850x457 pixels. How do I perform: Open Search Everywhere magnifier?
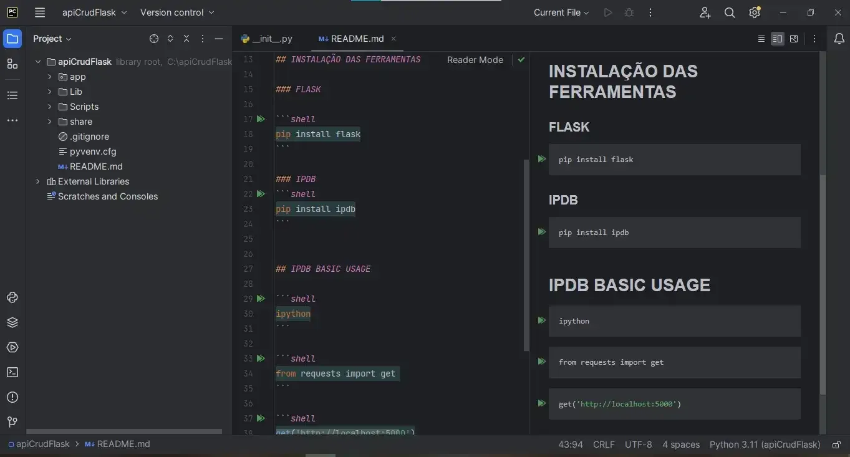pos(730,12)
